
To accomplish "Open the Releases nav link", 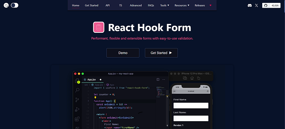I will click(200, 5).
